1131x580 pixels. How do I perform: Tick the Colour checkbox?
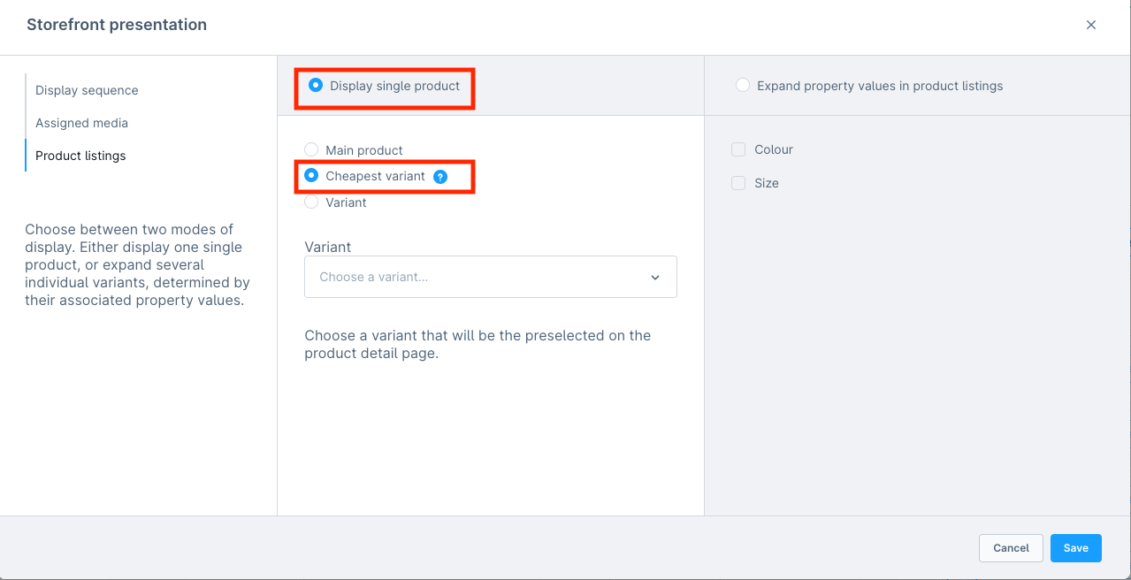coord(738,150)
